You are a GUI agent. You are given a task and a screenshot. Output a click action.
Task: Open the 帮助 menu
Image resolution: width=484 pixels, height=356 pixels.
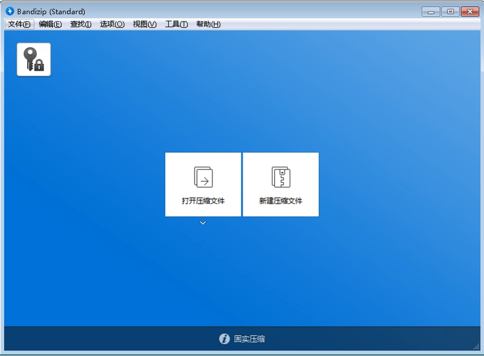click(x=208, y=24)
